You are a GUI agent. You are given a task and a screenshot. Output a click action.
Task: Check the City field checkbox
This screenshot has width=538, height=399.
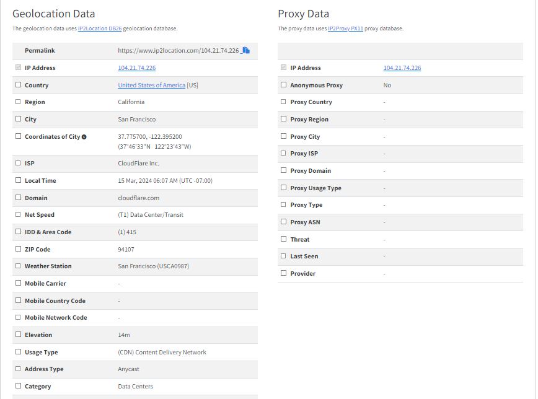coord(18,120)
